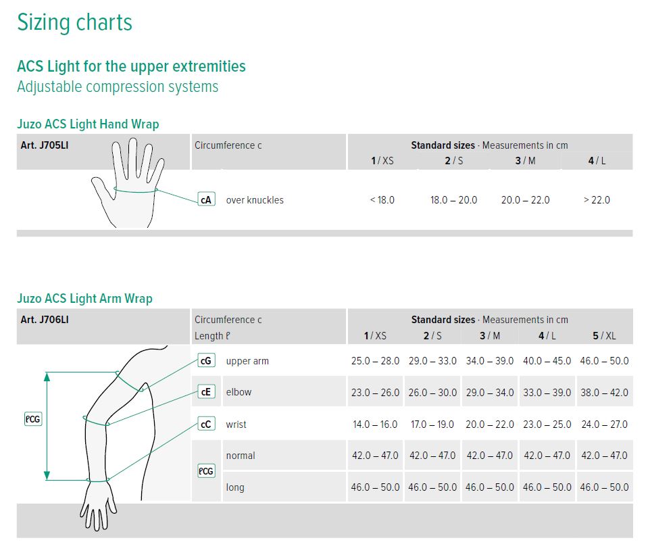Click the "wrist" row label
This screenshot has height=557, width=648.
pyautogui.click(x=236, y=425)
